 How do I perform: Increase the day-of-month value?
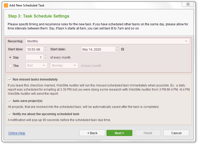tap(45, 56)
